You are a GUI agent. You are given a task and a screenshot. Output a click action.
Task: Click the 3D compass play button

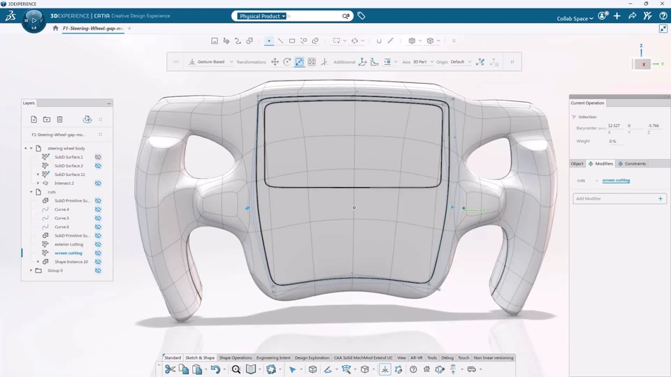point(34,20)
